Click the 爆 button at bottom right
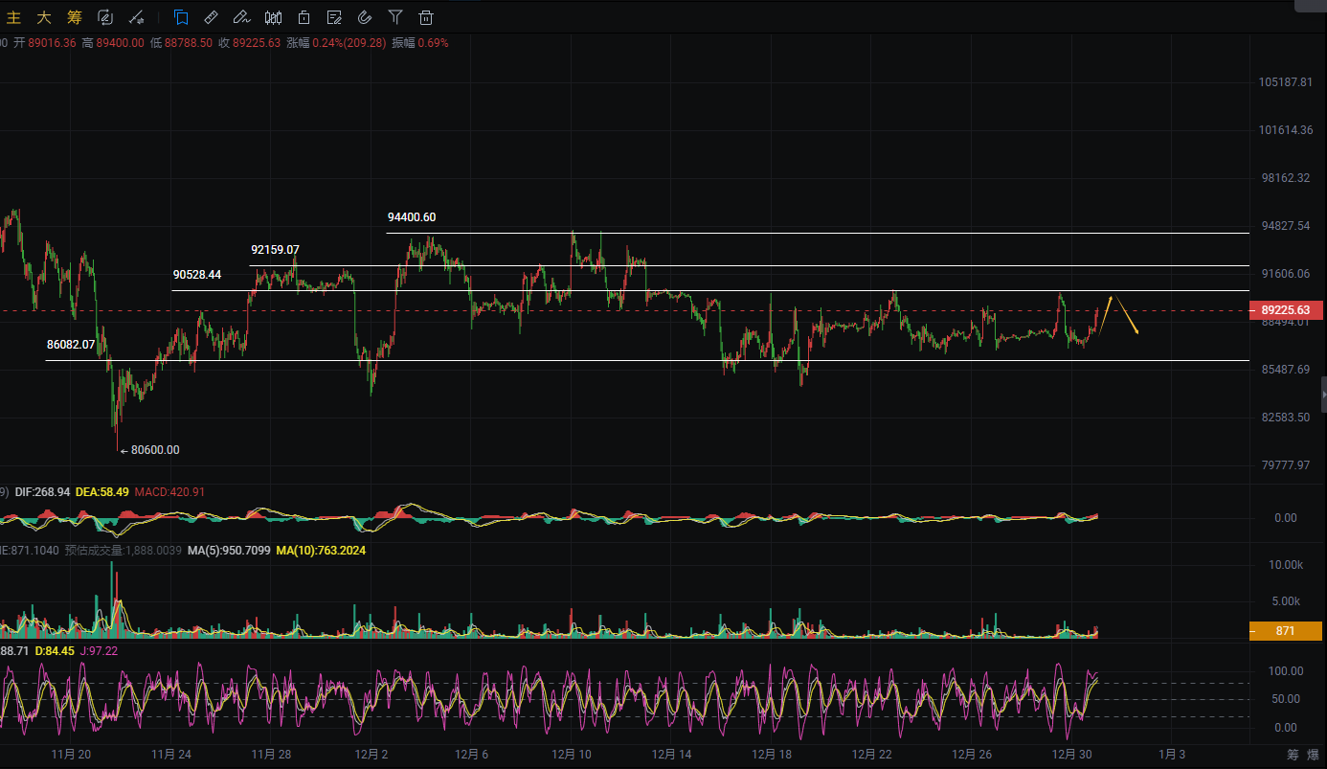This screenshot has height=769, width=1327. [x=1313, y=756]
